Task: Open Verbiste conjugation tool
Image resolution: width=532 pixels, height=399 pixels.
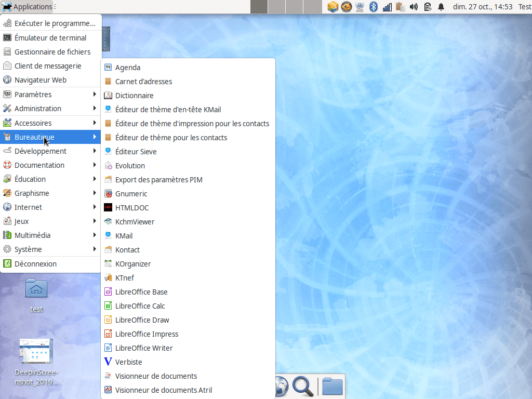Action: (x=188, y=362)
